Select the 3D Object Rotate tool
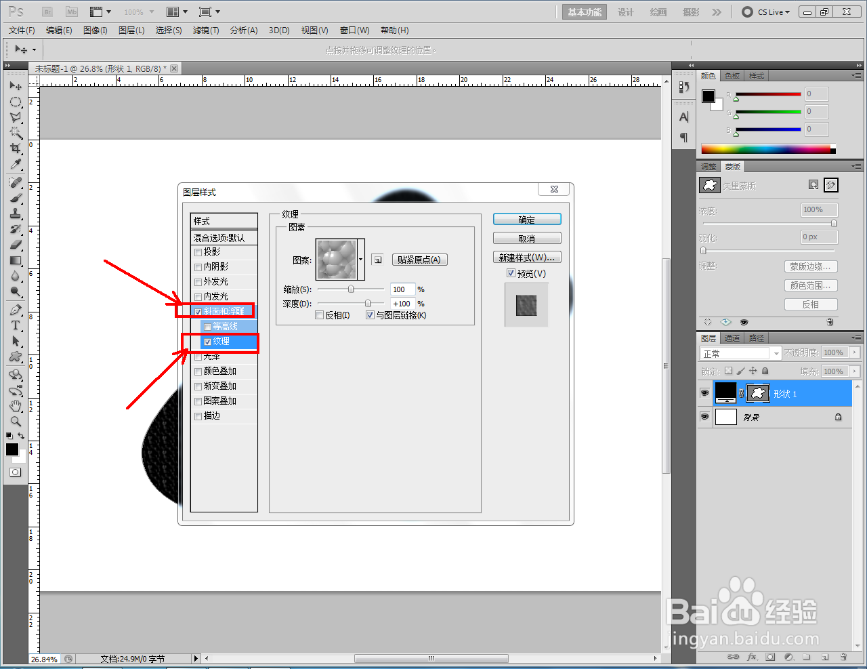Image resolution: width=867 pixels, height=669 pixels. tap(16, 375)
